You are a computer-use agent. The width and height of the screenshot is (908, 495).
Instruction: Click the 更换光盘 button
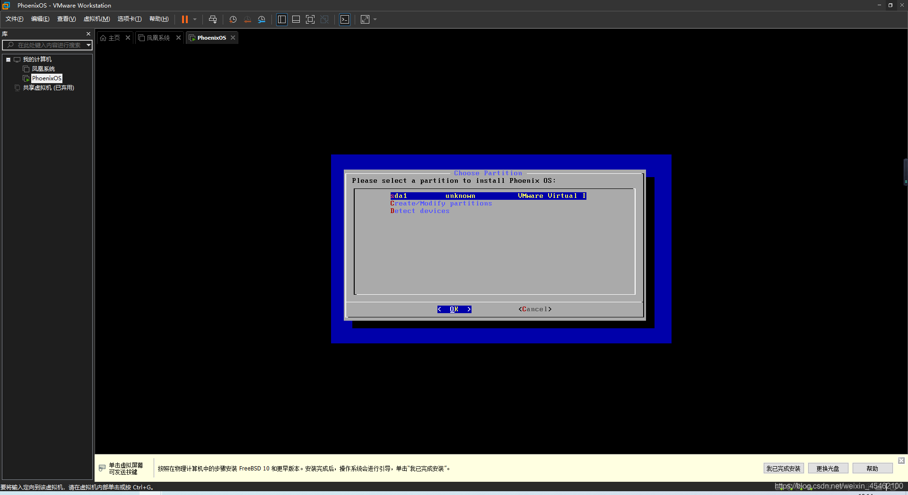click(x=828, y=469)
